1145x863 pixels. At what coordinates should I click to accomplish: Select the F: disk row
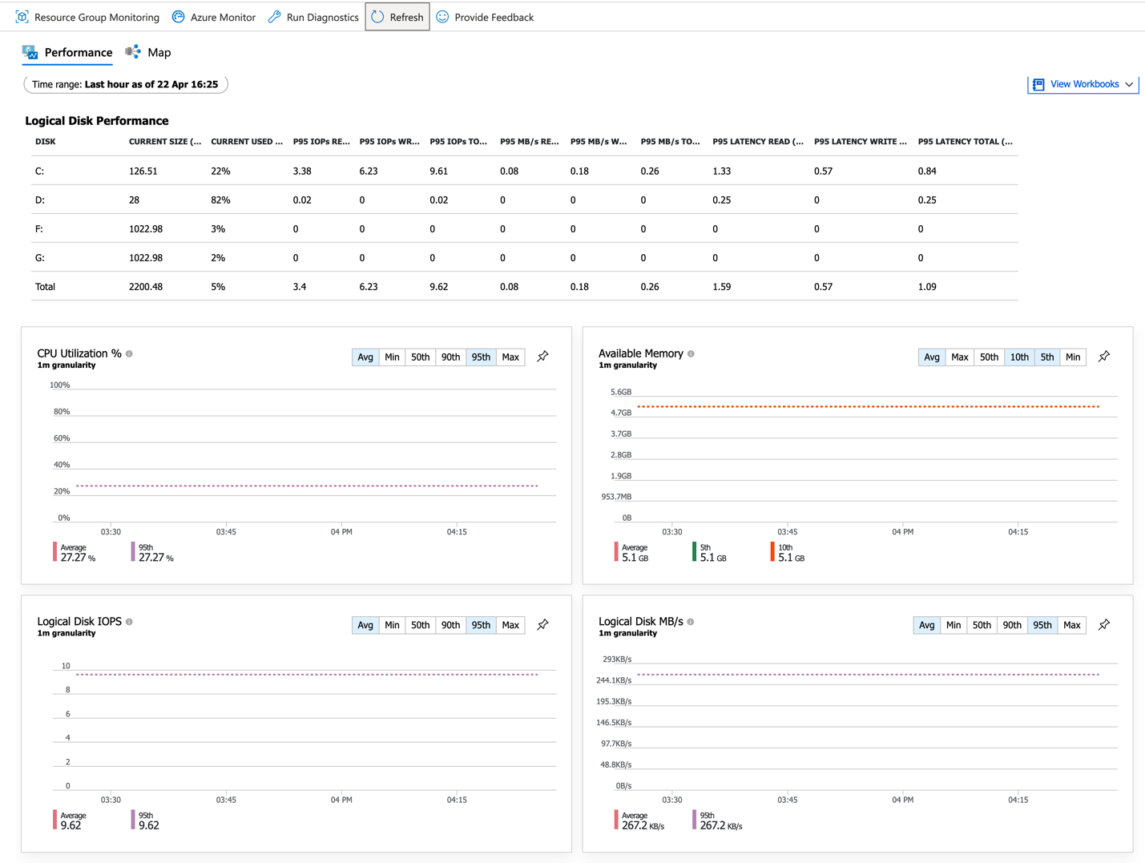click(525, 228)
